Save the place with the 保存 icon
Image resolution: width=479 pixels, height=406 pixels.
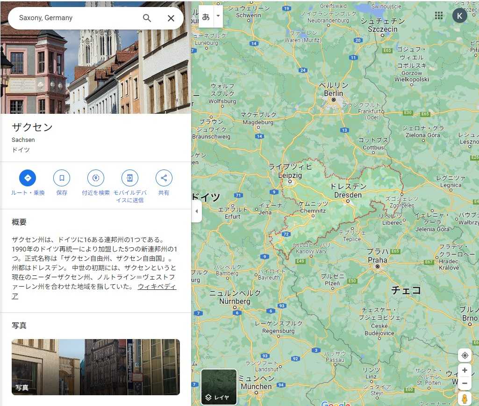62,178
